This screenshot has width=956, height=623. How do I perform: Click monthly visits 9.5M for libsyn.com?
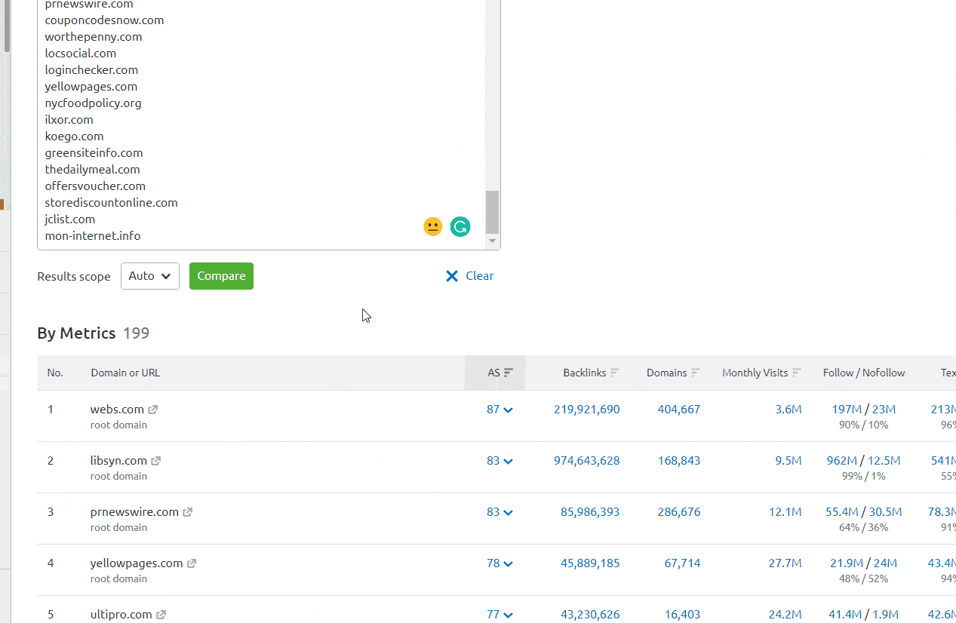click(788, 461)
